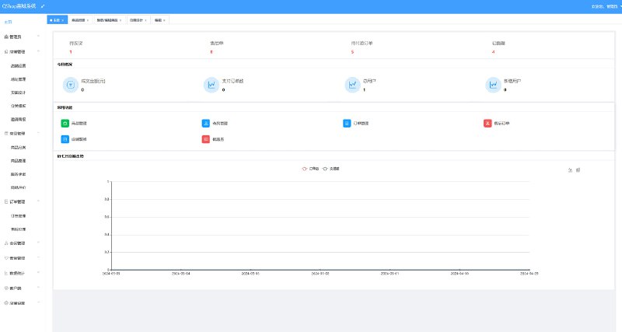Toggle the 订单数 legend series in chart

(310, 168)
